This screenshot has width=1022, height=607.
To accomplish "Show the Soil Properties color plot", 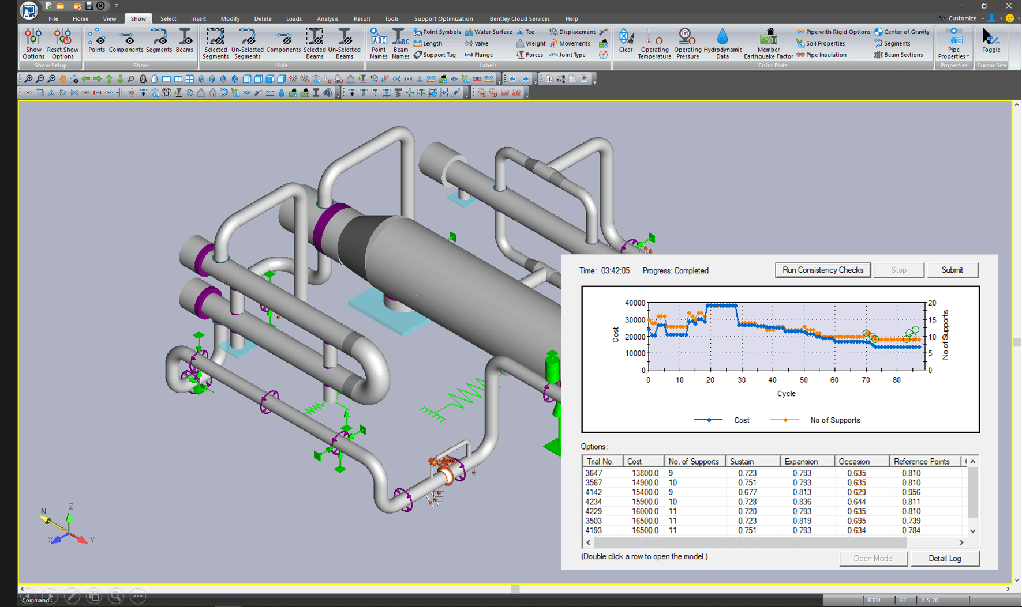I will [x=821, y=43].
